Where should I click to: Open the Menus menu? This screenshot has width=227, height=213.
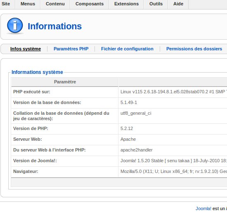tap(28, 4)
